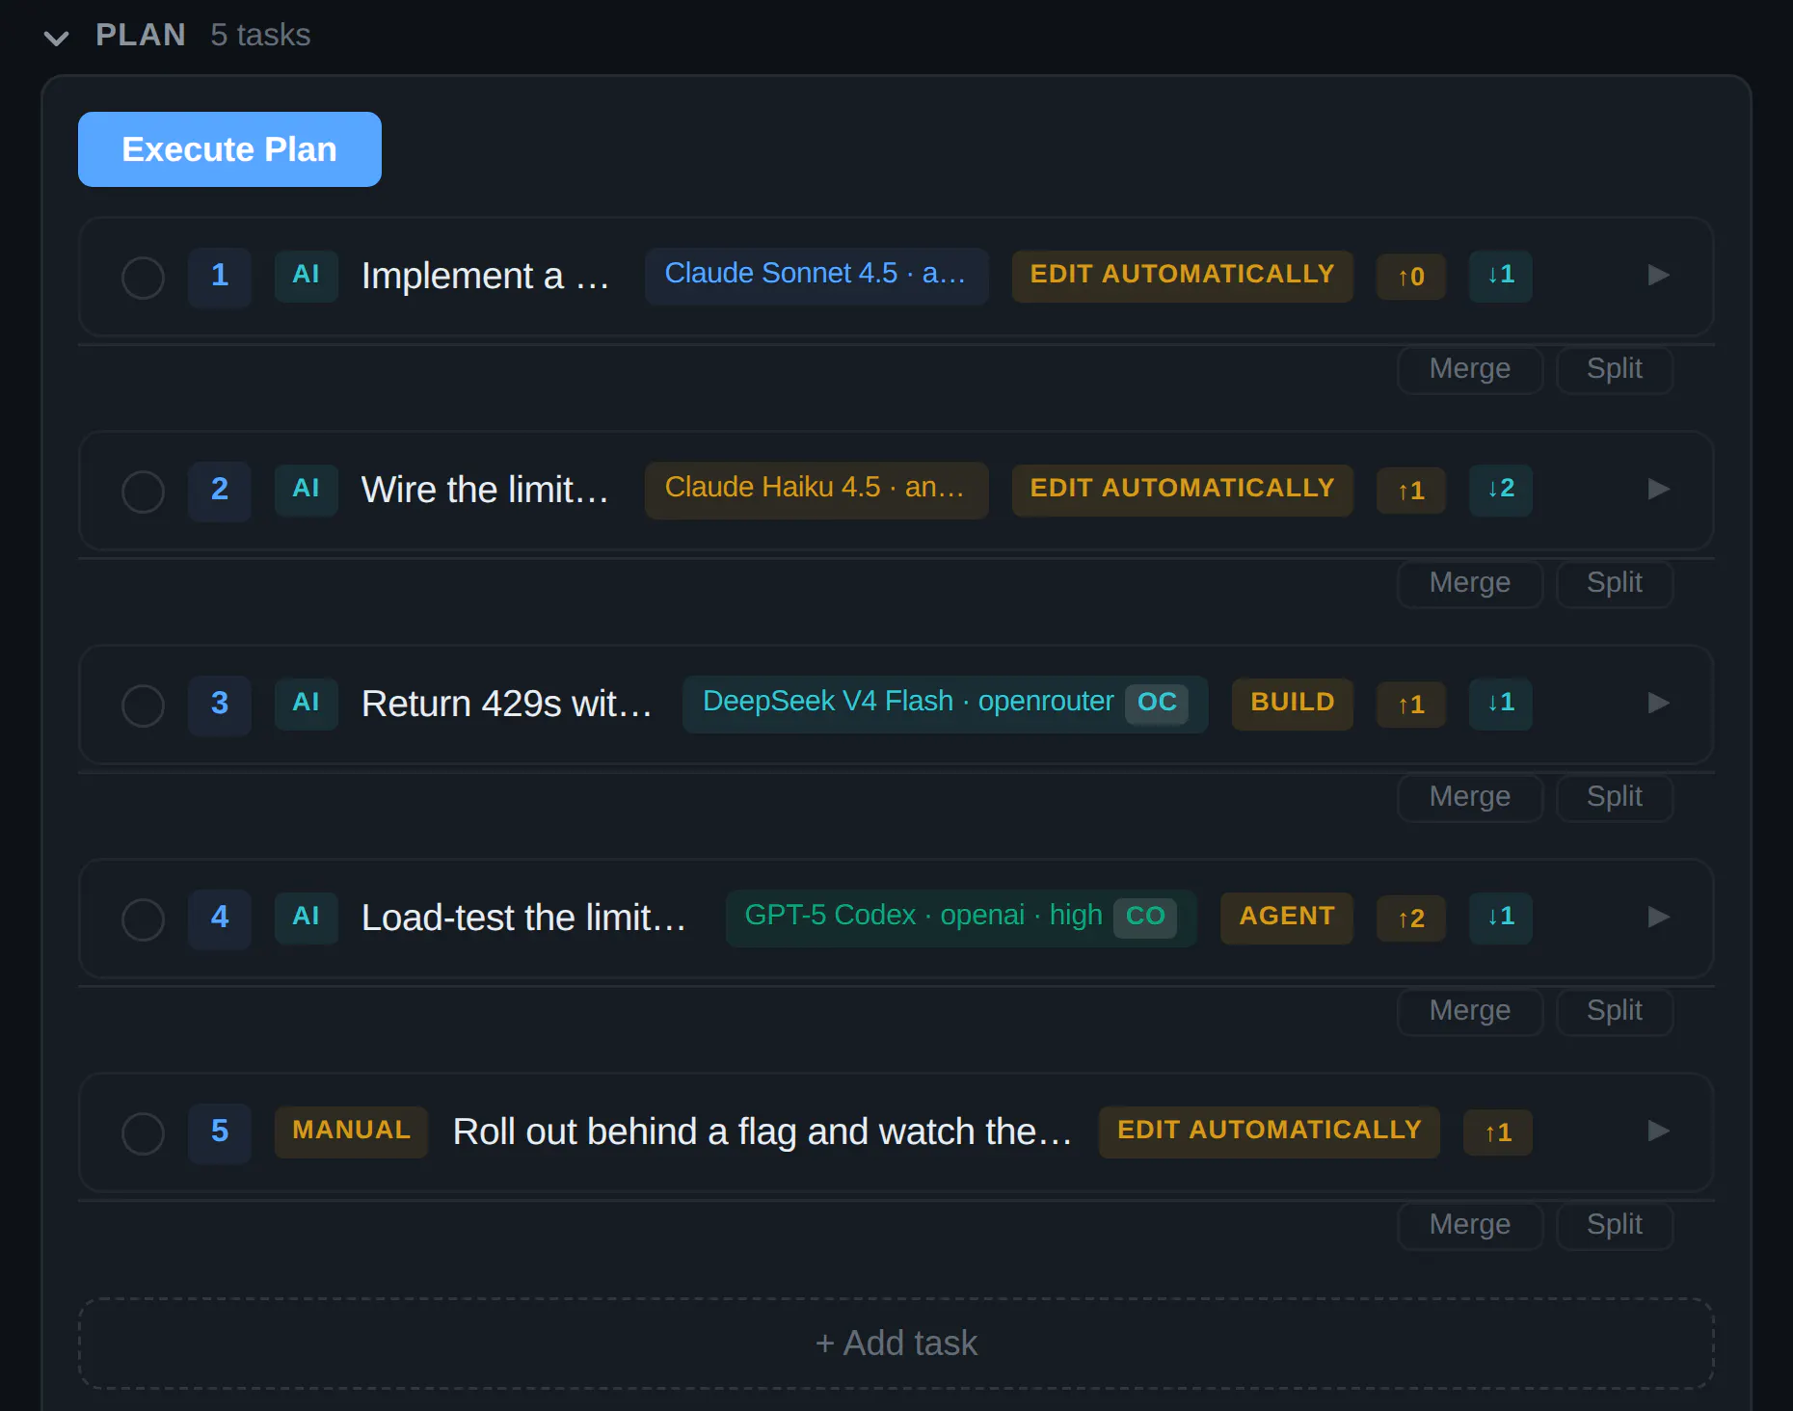The height and width of the screenshot is (1411, 1793).
Task: Open the Claude Haiku 4.5 model selector
Action: [816, 490]
